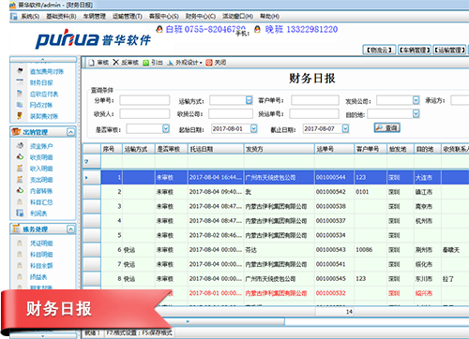
Task: Click the system icon left of 系统(S) menu
Action: coord(14,16)
